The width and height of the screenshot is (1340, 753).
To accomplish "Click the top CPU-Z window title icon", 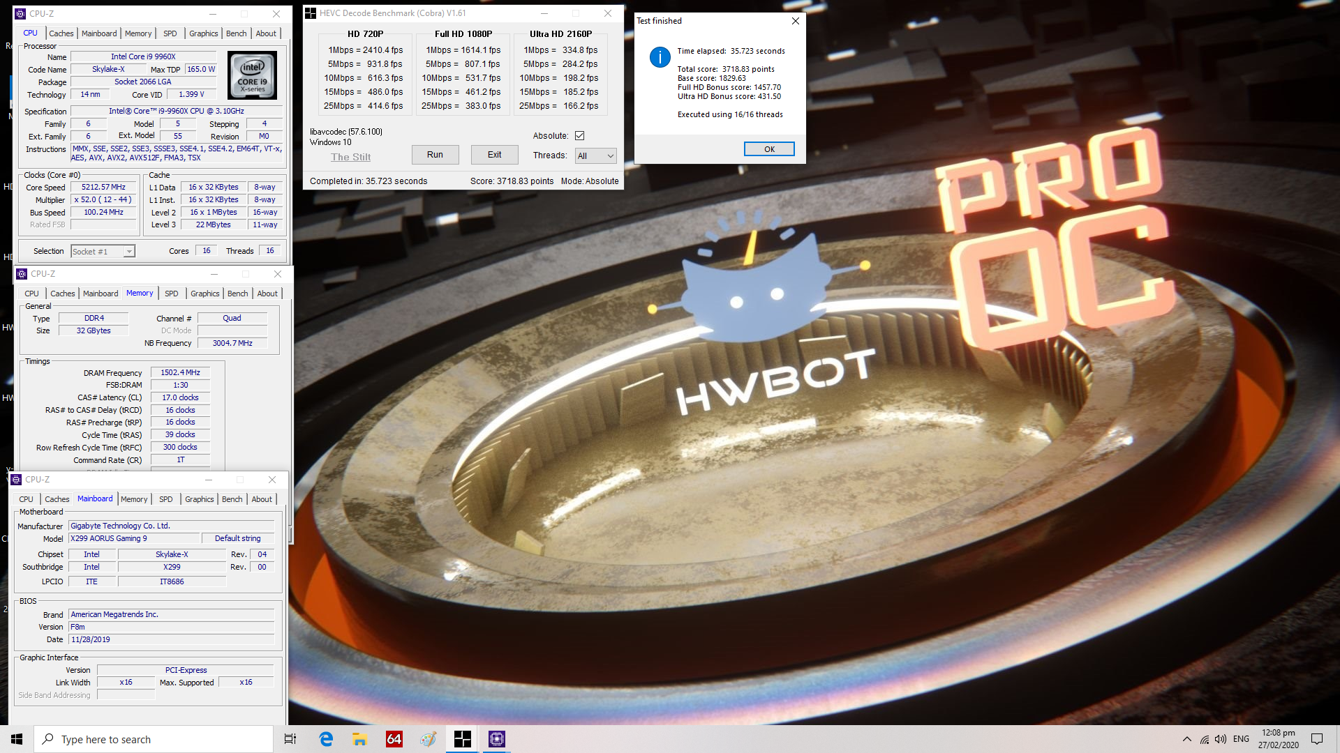I will 20,14.
